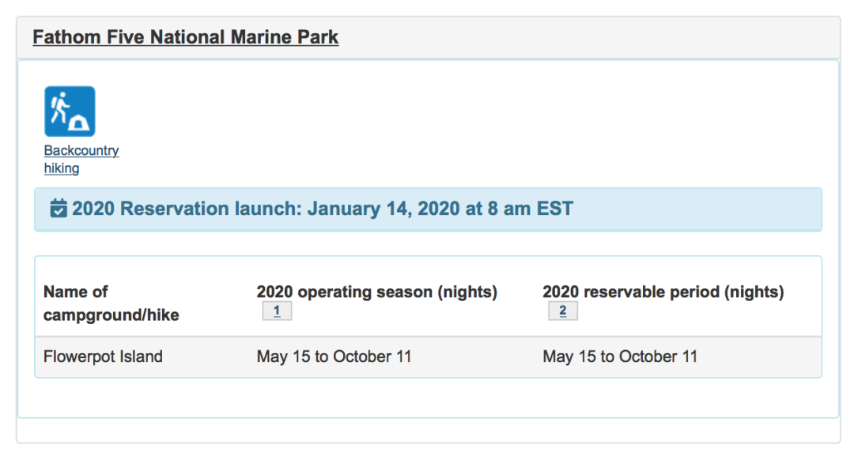Click the calendar icon beside Reservation launch

tap(59, 209)
